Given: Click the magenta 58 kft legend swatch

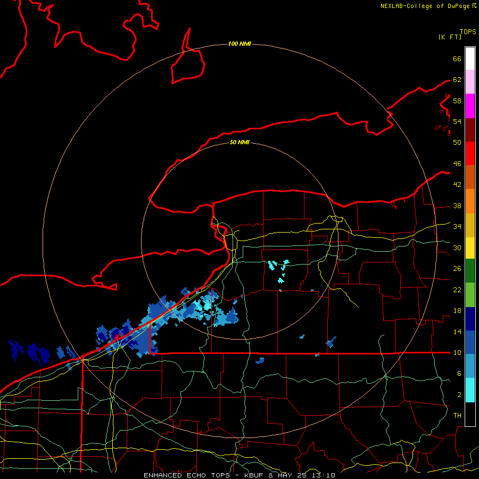Looking at the screenshot, I should [x=470, y=106].
